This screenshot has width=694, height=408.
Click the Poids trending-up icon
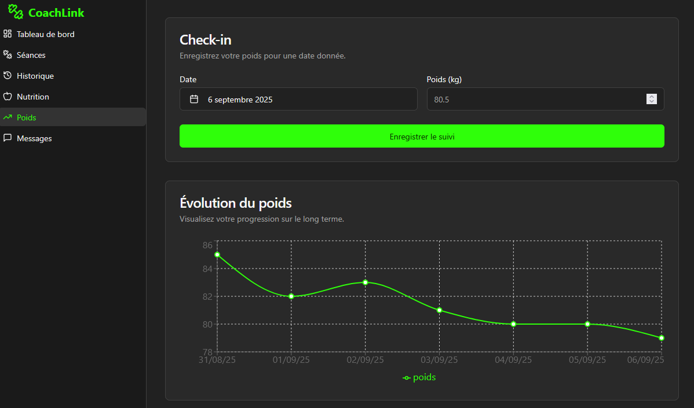point(8,117)
